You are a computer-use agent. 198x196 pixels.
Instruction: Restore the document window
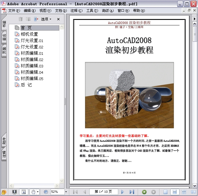tap(189, 10)
